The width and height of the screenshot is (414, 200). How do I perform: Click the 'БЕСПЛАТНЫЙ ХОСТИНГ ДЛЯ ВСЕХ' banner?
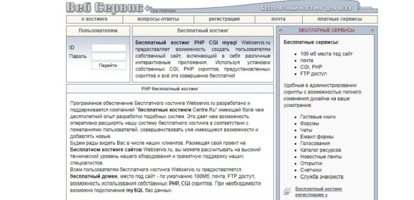tap(306, 8)
